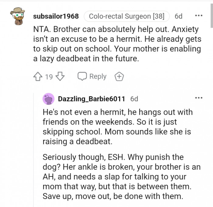Open more options for subsailor1968's comment
Screen dimensions: 213x207
pyautogui.click(x=198, y=16)
